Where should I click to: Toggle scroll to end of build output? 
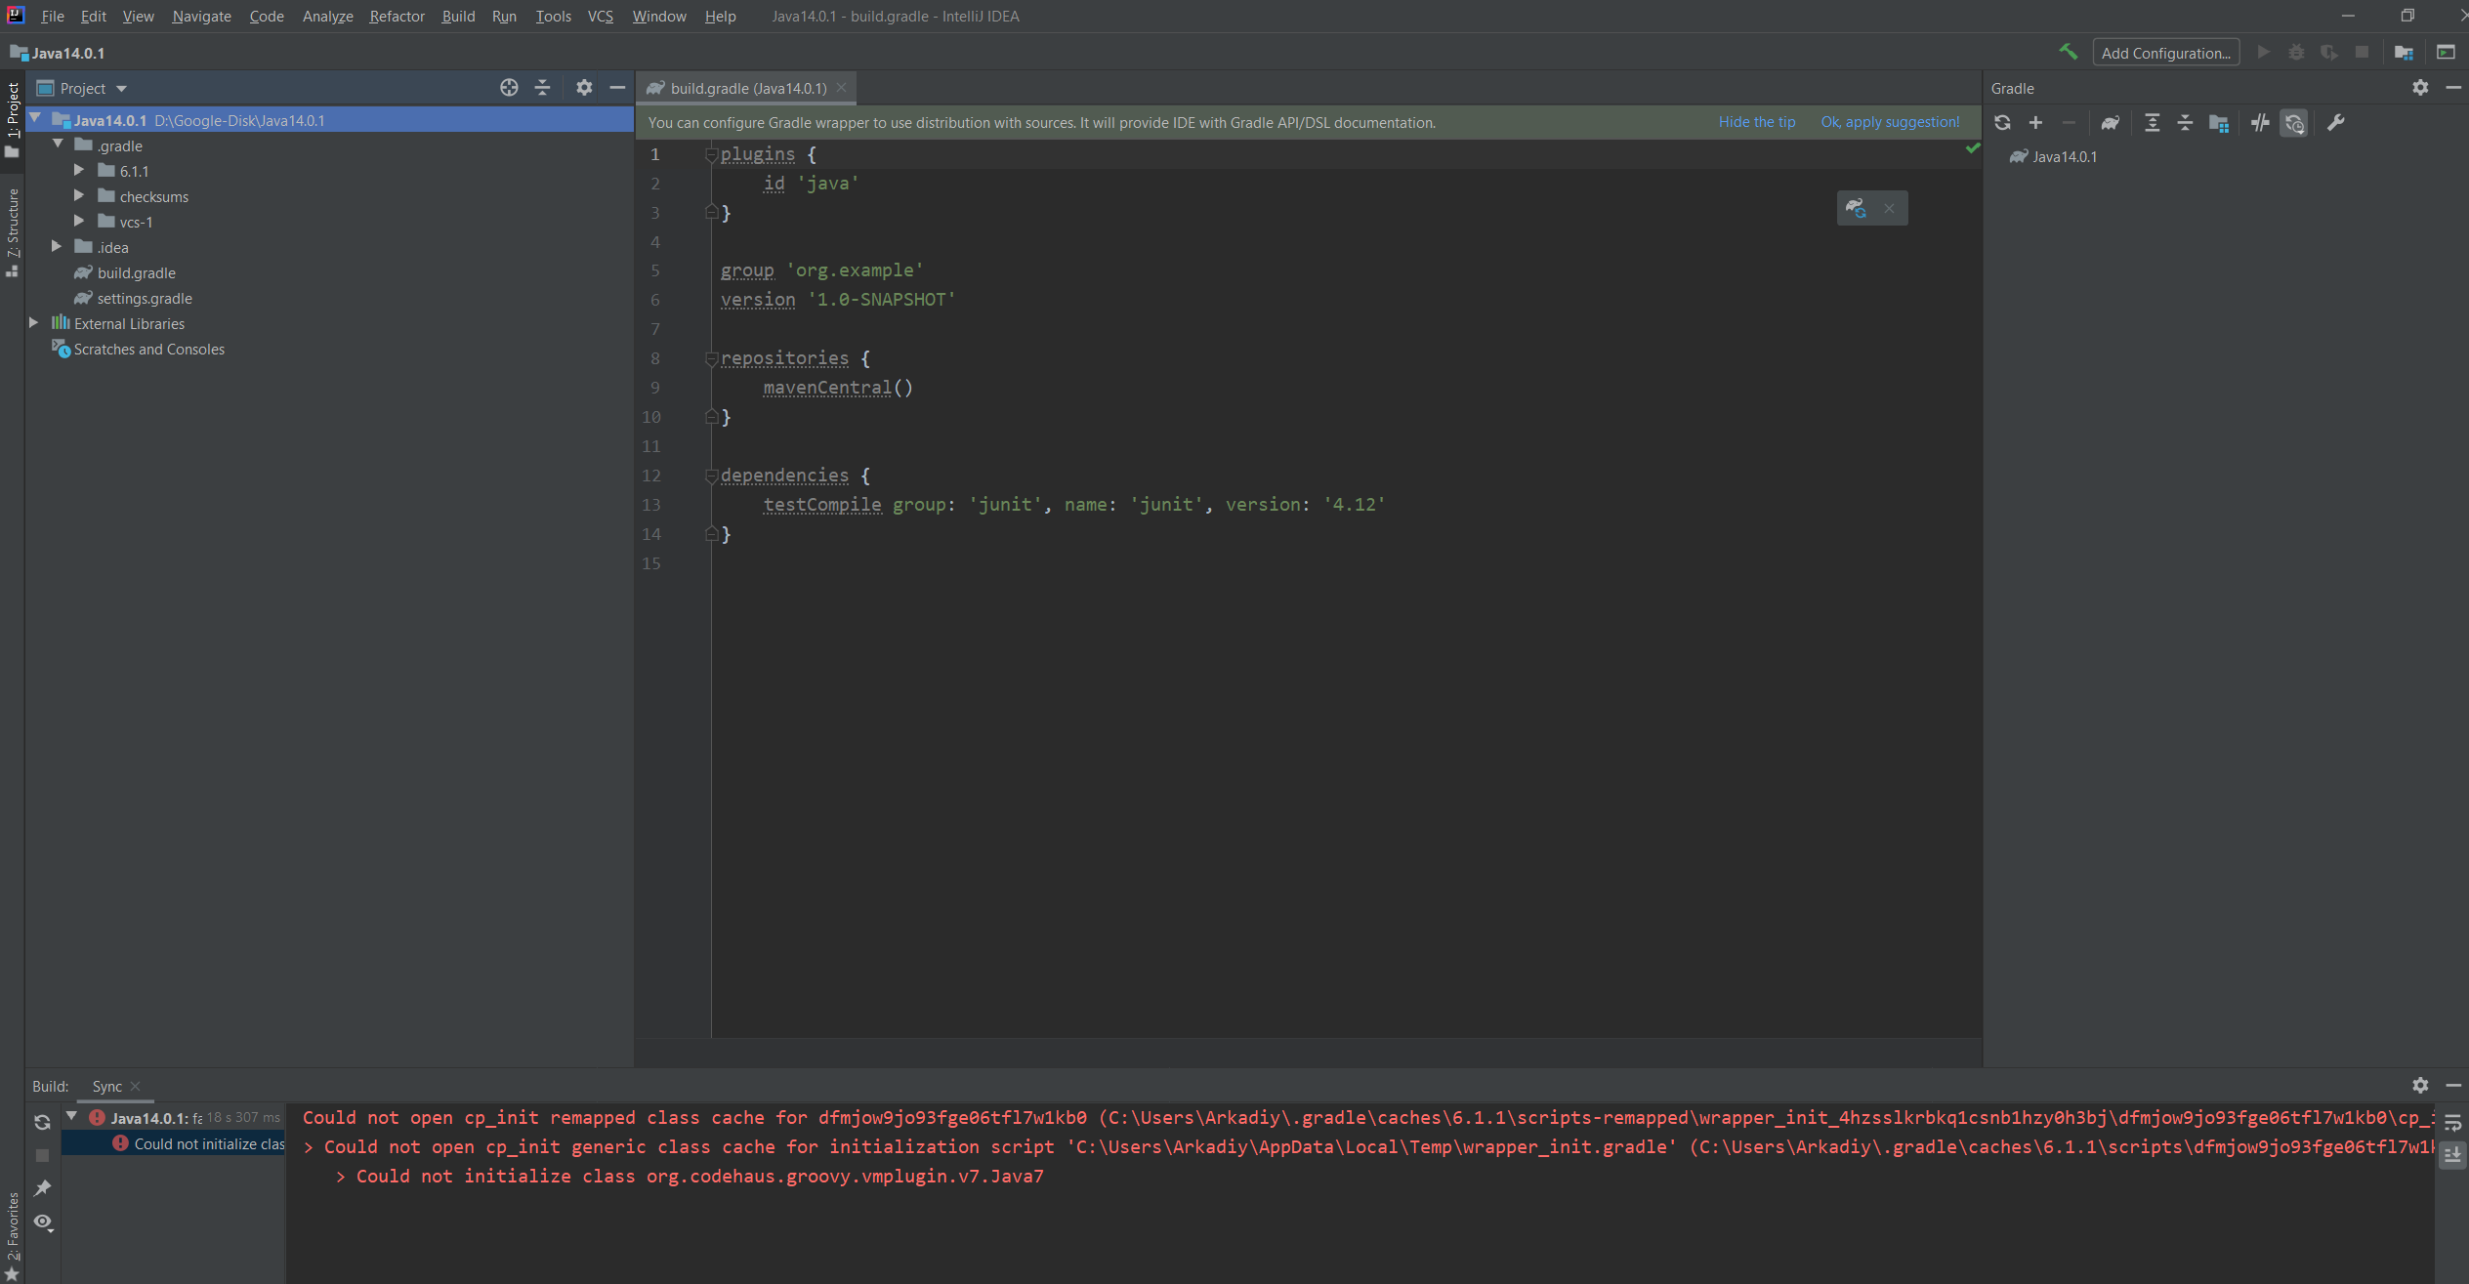tap(2452, 1156)
